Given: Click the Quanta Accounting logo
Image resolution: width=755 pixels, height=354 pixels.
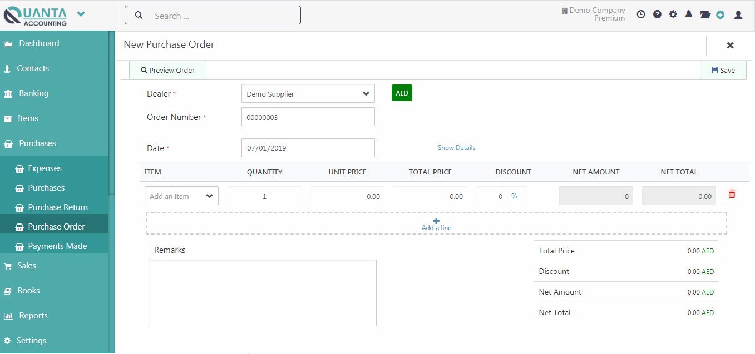Looking at the screenshot, I should 35,15.
